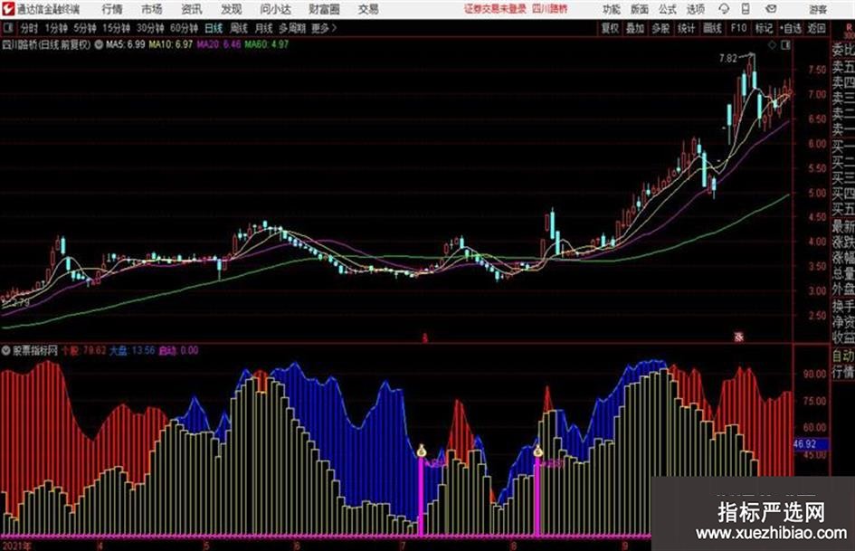
Task: Open the 选项 menu
Action: coord(695,9)
